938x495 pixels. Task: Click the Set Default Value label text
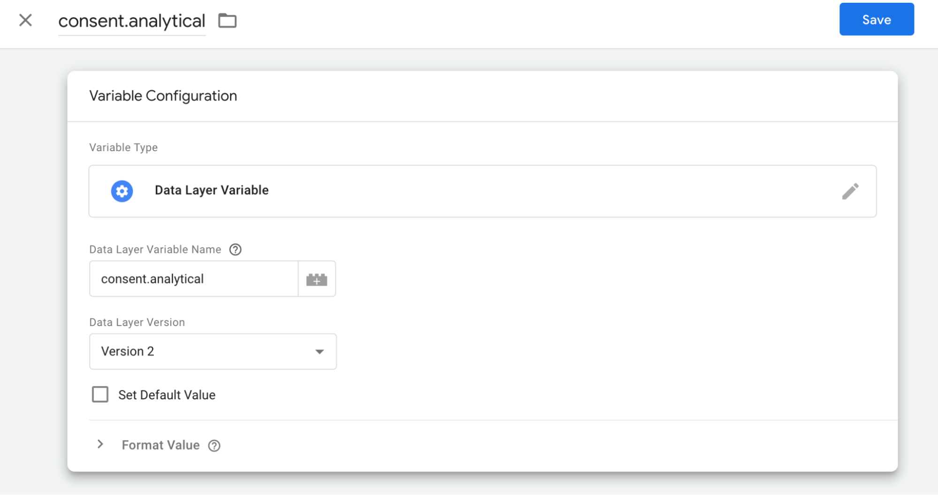167,395
